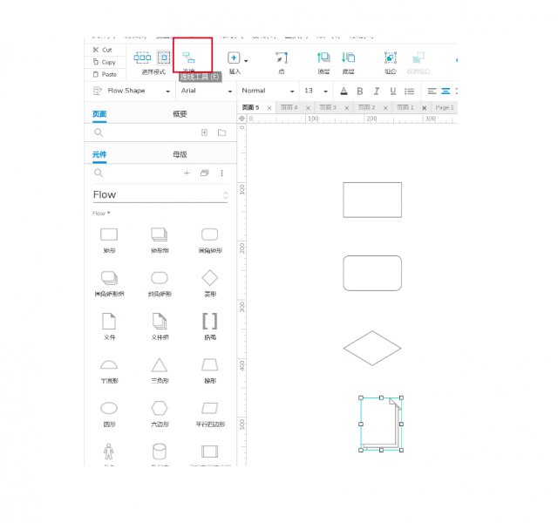Switch to the 元件 widgets tab
The height and width of the screenshot is (523, 558).
point(99,154)
